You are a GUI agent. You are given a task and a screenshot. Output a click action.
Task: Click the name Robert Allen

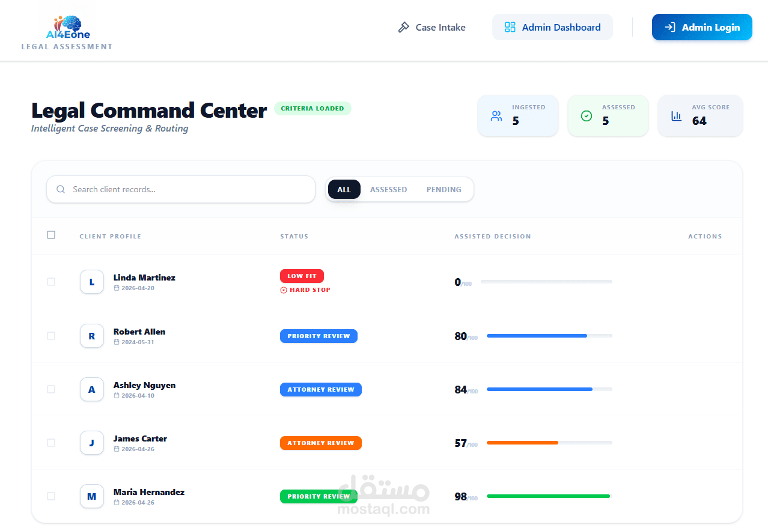pos(139,332)
